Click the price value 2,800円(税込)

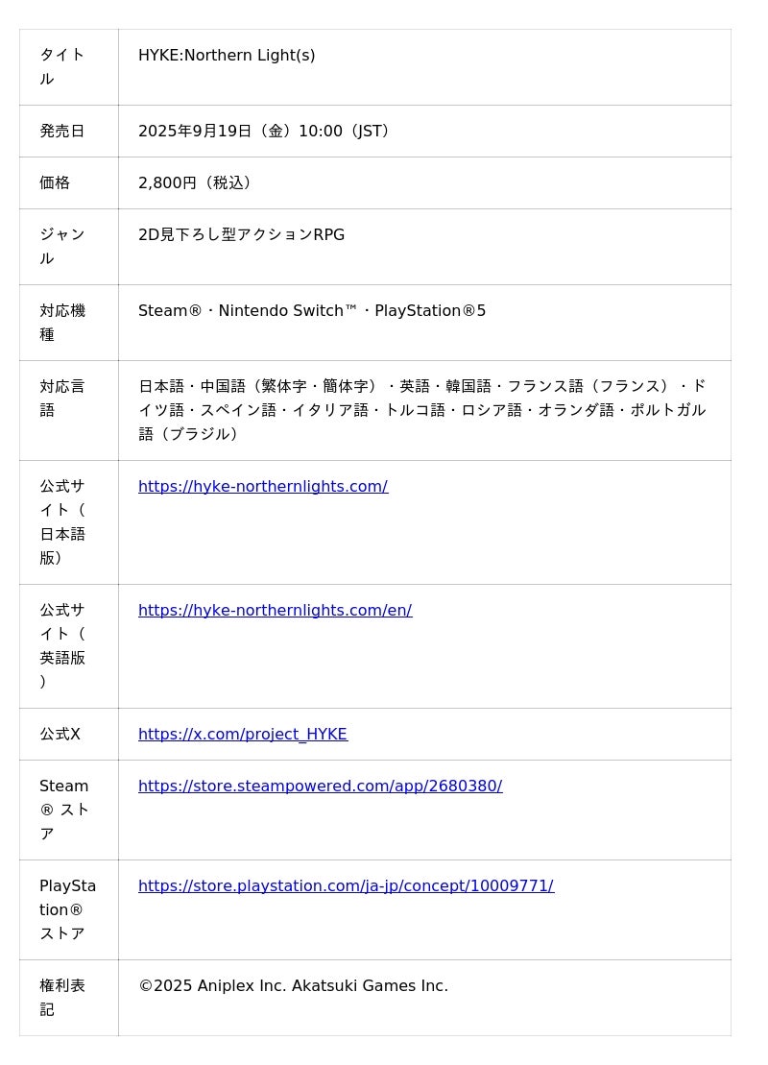click(x=197, y=183)
